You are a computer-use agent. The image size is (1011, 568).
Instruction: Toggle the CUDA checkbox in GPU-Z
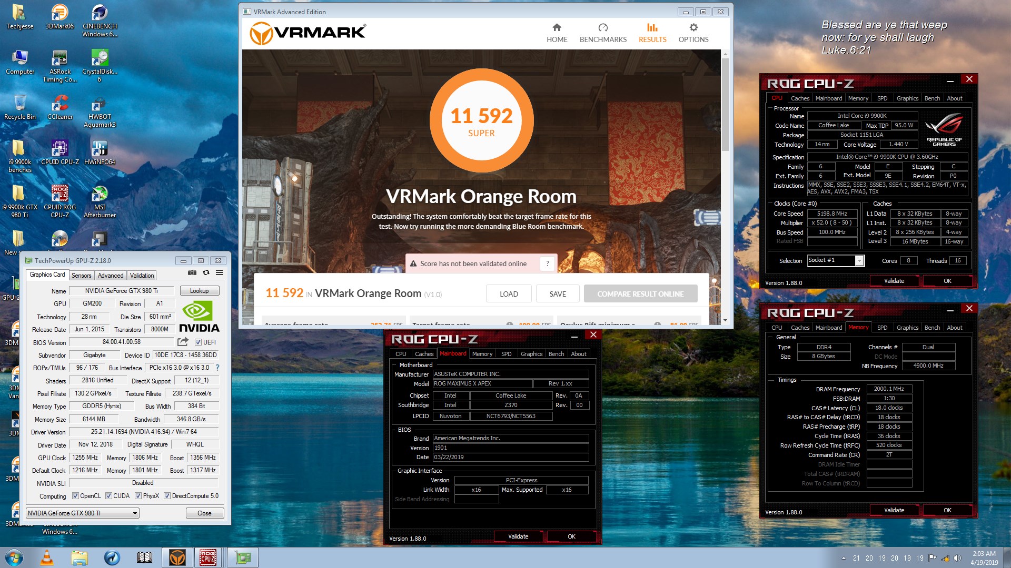click(108, 496)
